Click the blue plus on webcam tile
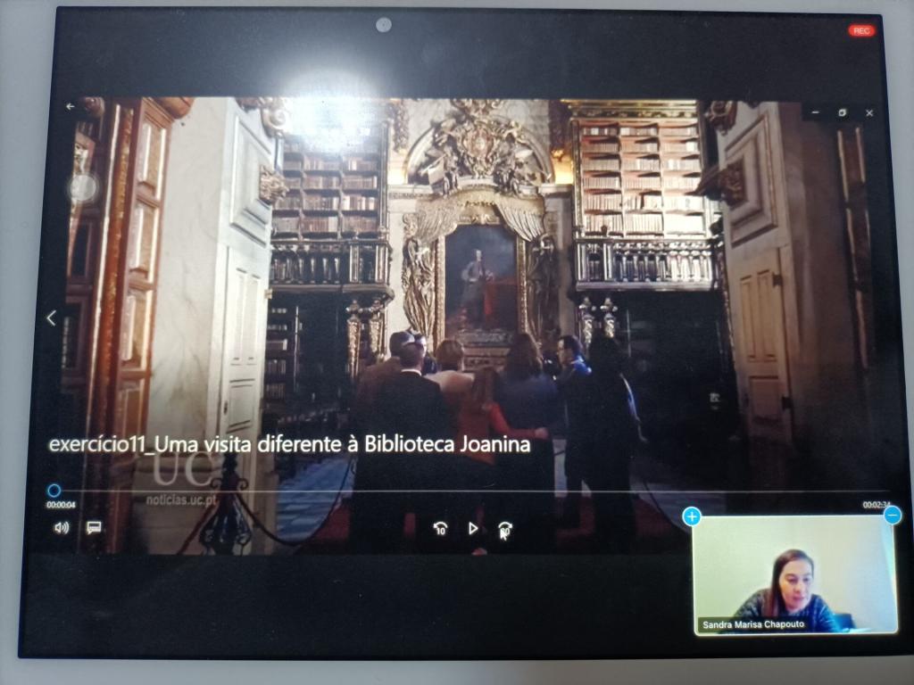The width and height of the screenshot is (914, 685). pyautogui.click(x=692, y=516)
